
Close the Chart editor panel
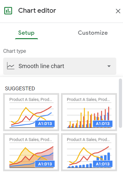[x=118, y=11]
